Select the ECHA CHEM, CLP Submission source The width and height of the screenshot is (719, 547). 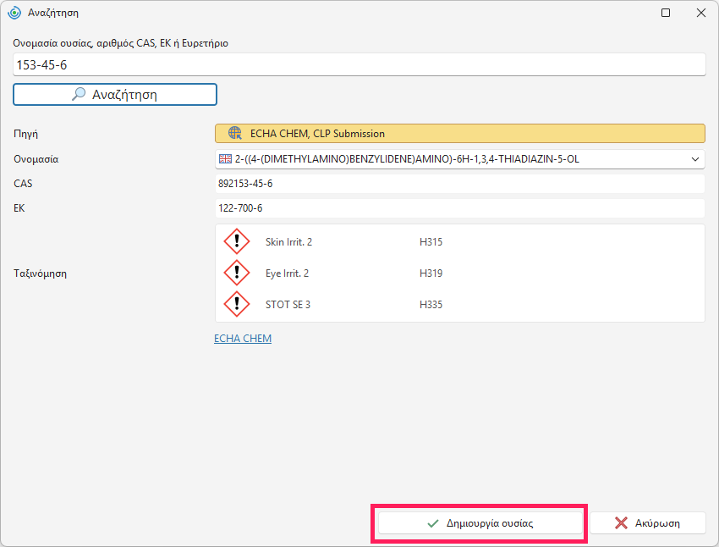(x=460, y=134)
